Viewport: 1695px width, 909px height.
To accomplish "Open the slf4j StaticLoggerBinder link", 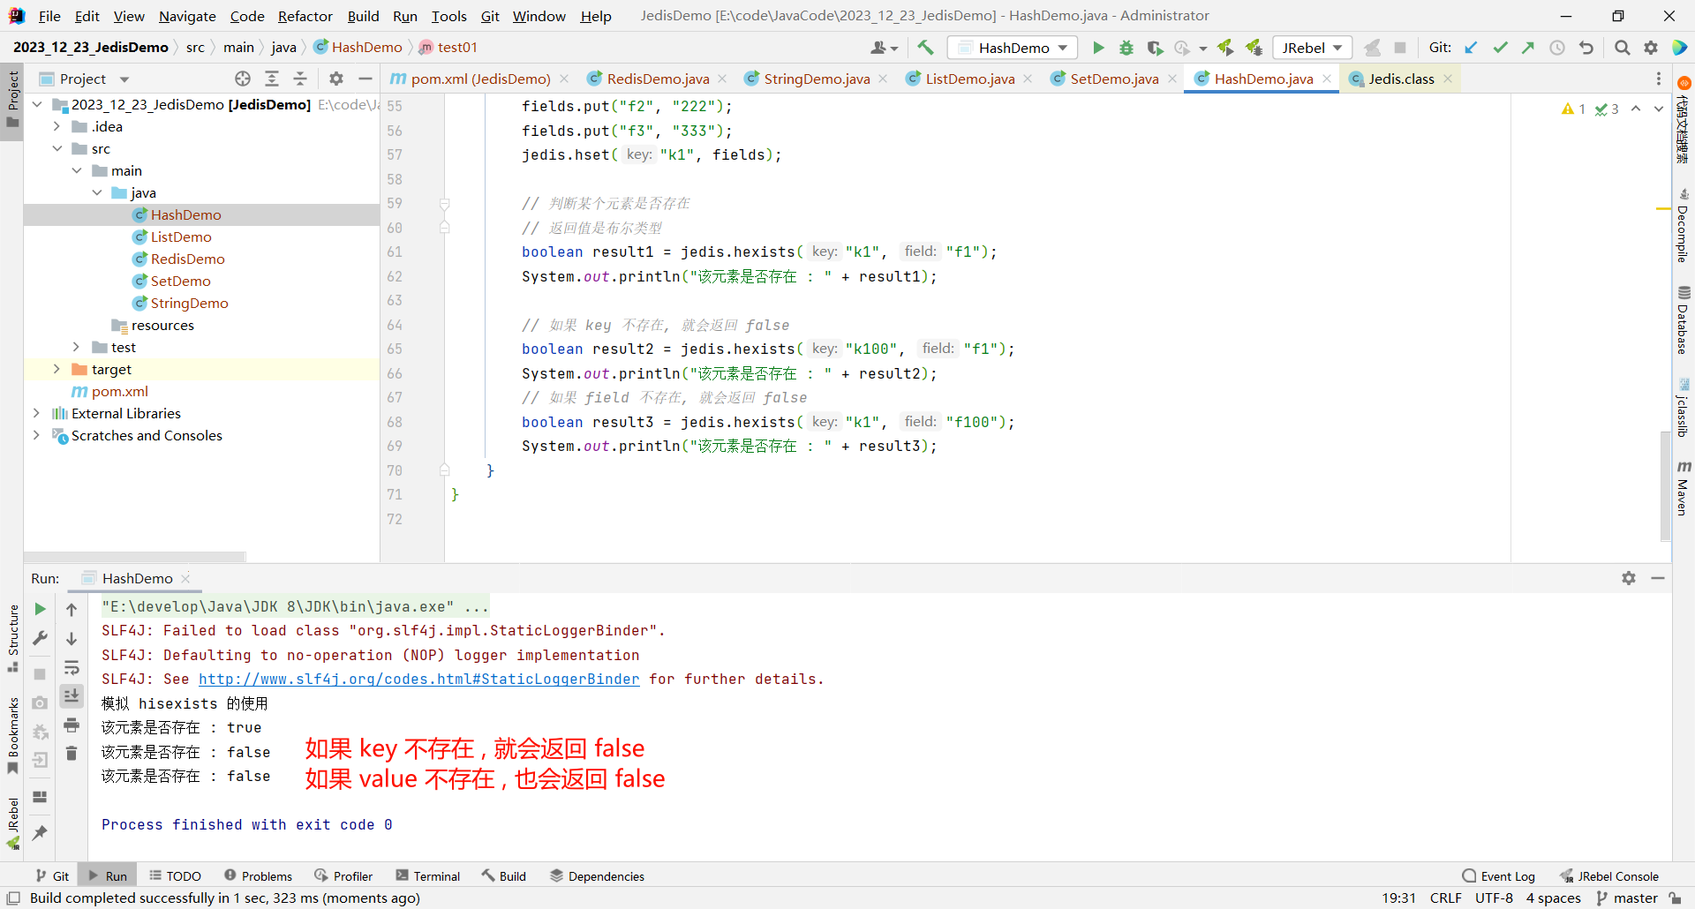I will (418, 679).
